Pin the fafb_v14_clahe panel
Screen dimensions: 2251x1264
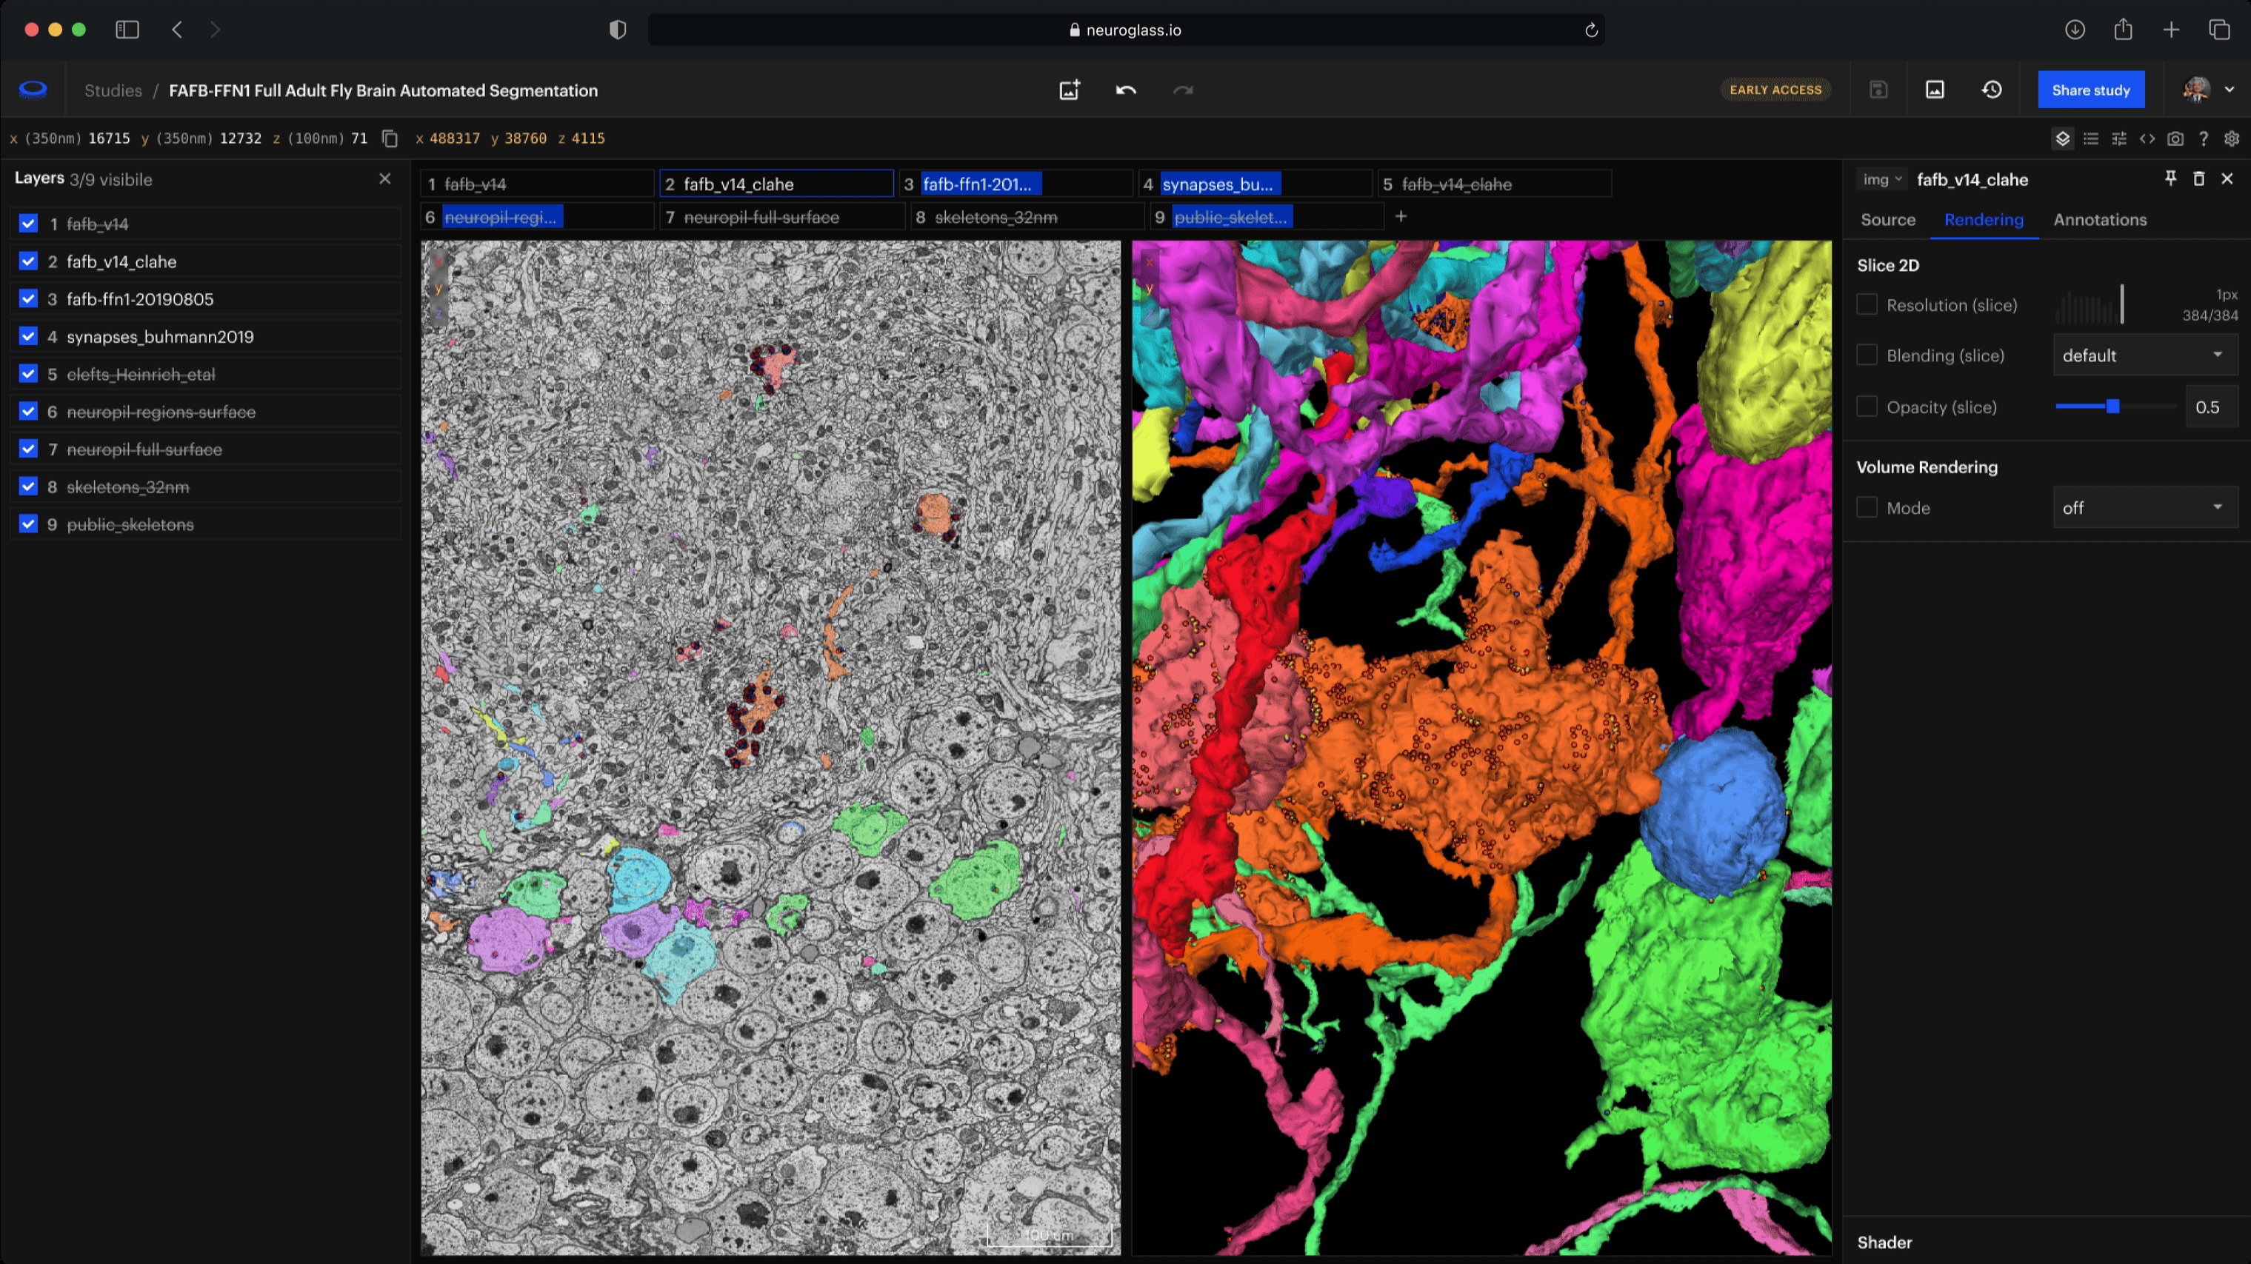point(2170,178)
